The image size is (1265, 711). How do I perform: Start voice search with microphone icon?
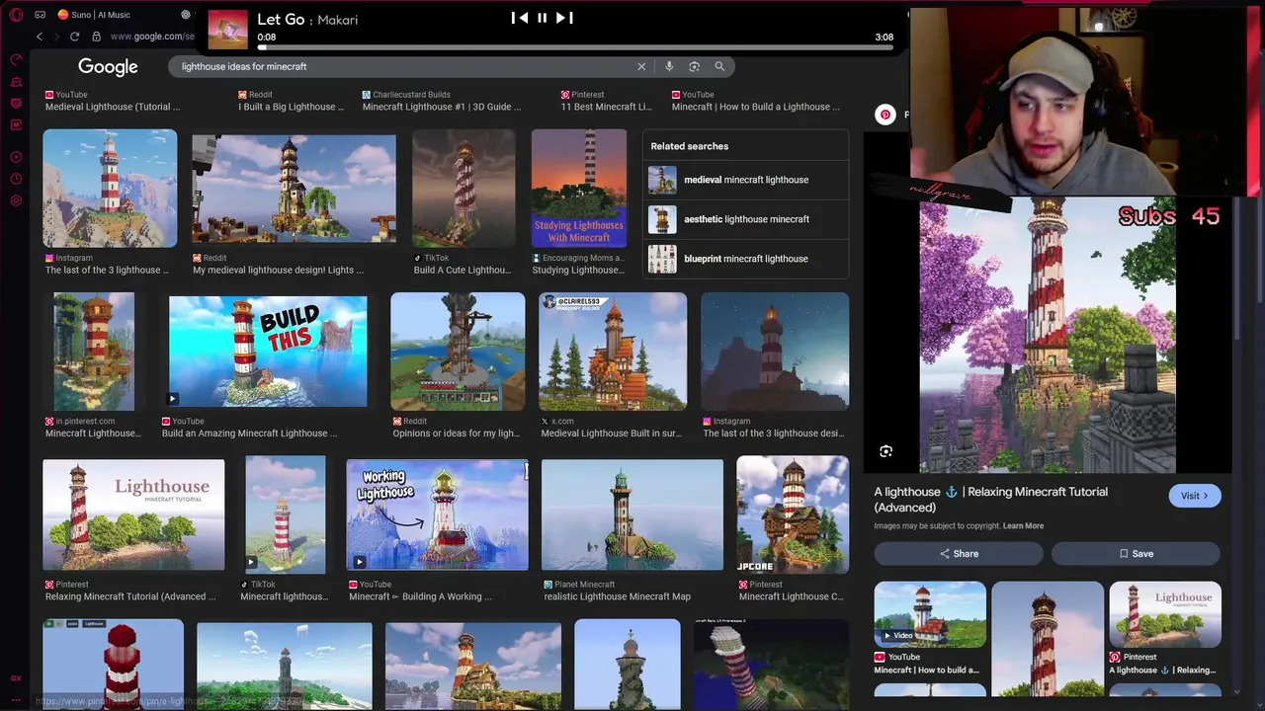pyautogui.click(x=669, y=66)
